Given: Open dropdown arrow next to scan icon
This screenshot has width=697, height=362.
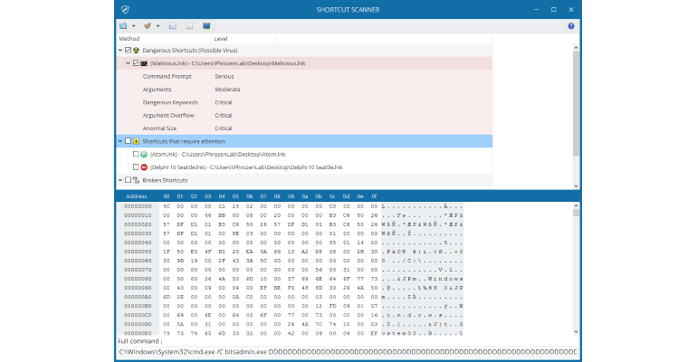Looking at the screenshot, I should [x=133, y=26].
